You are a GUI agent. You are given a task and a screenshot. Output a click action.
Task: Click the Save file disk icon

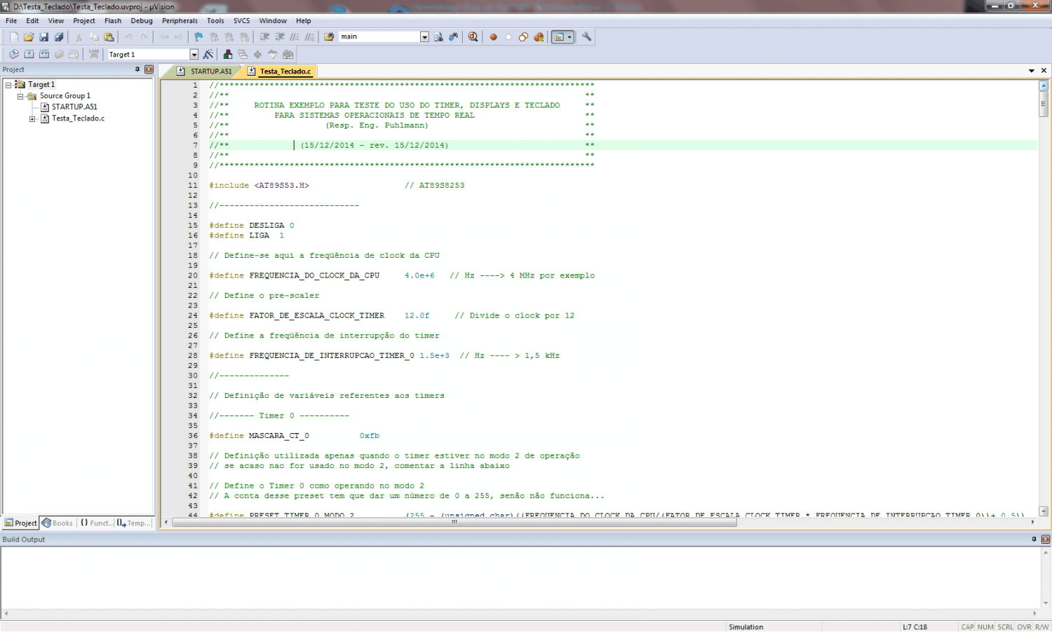pyautogui.click(x=43, y=37)
